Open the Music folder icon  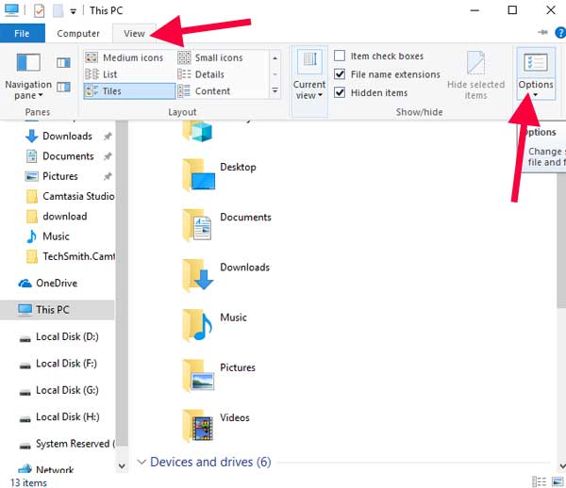coord(198,323)
